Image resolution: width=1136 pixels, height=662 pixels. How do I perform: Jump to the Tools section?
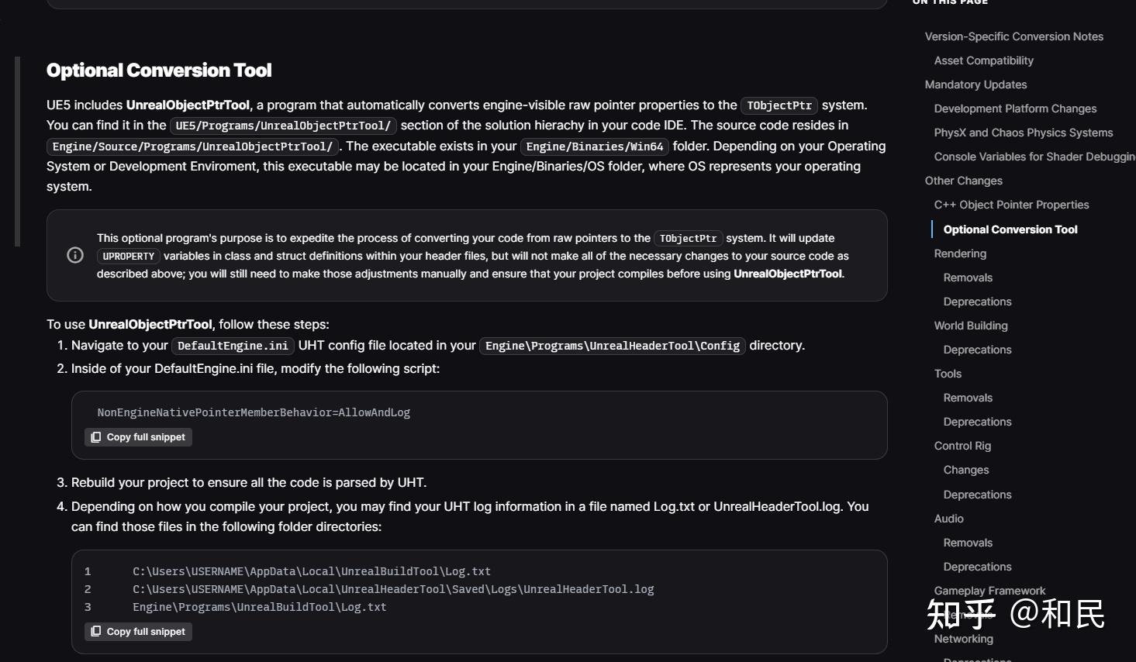(948, 374)
